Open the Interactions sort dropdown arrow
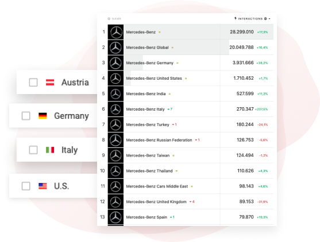 click(x=269, y=19)
